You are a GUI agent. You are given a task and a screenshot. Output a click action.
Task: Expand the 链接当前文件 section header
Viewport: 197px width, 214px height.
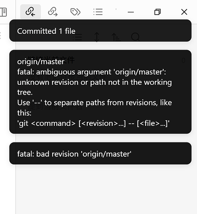51,60
